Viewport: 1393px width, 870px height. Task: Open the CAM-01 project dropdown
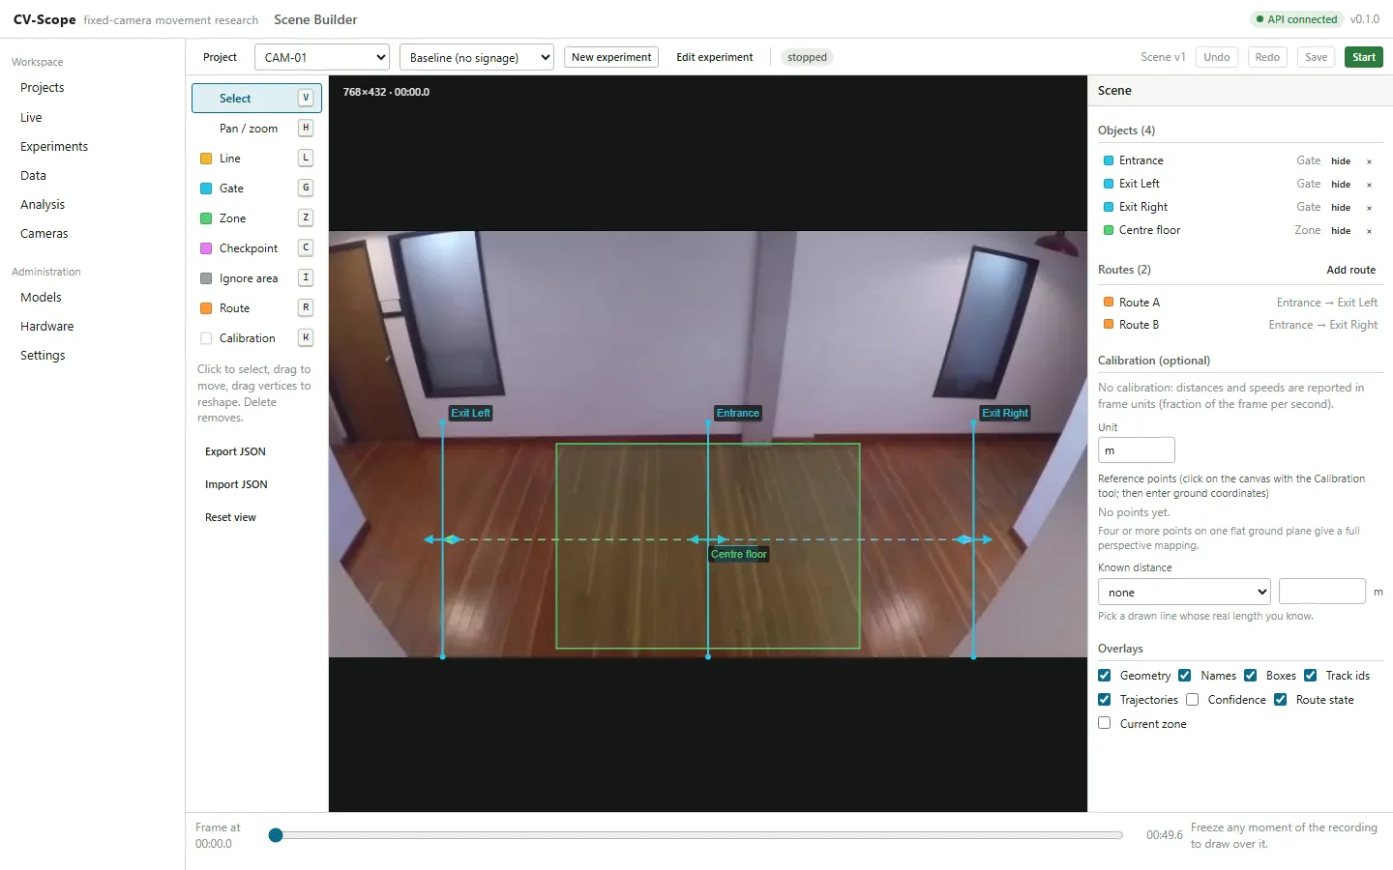click(322, 57)
